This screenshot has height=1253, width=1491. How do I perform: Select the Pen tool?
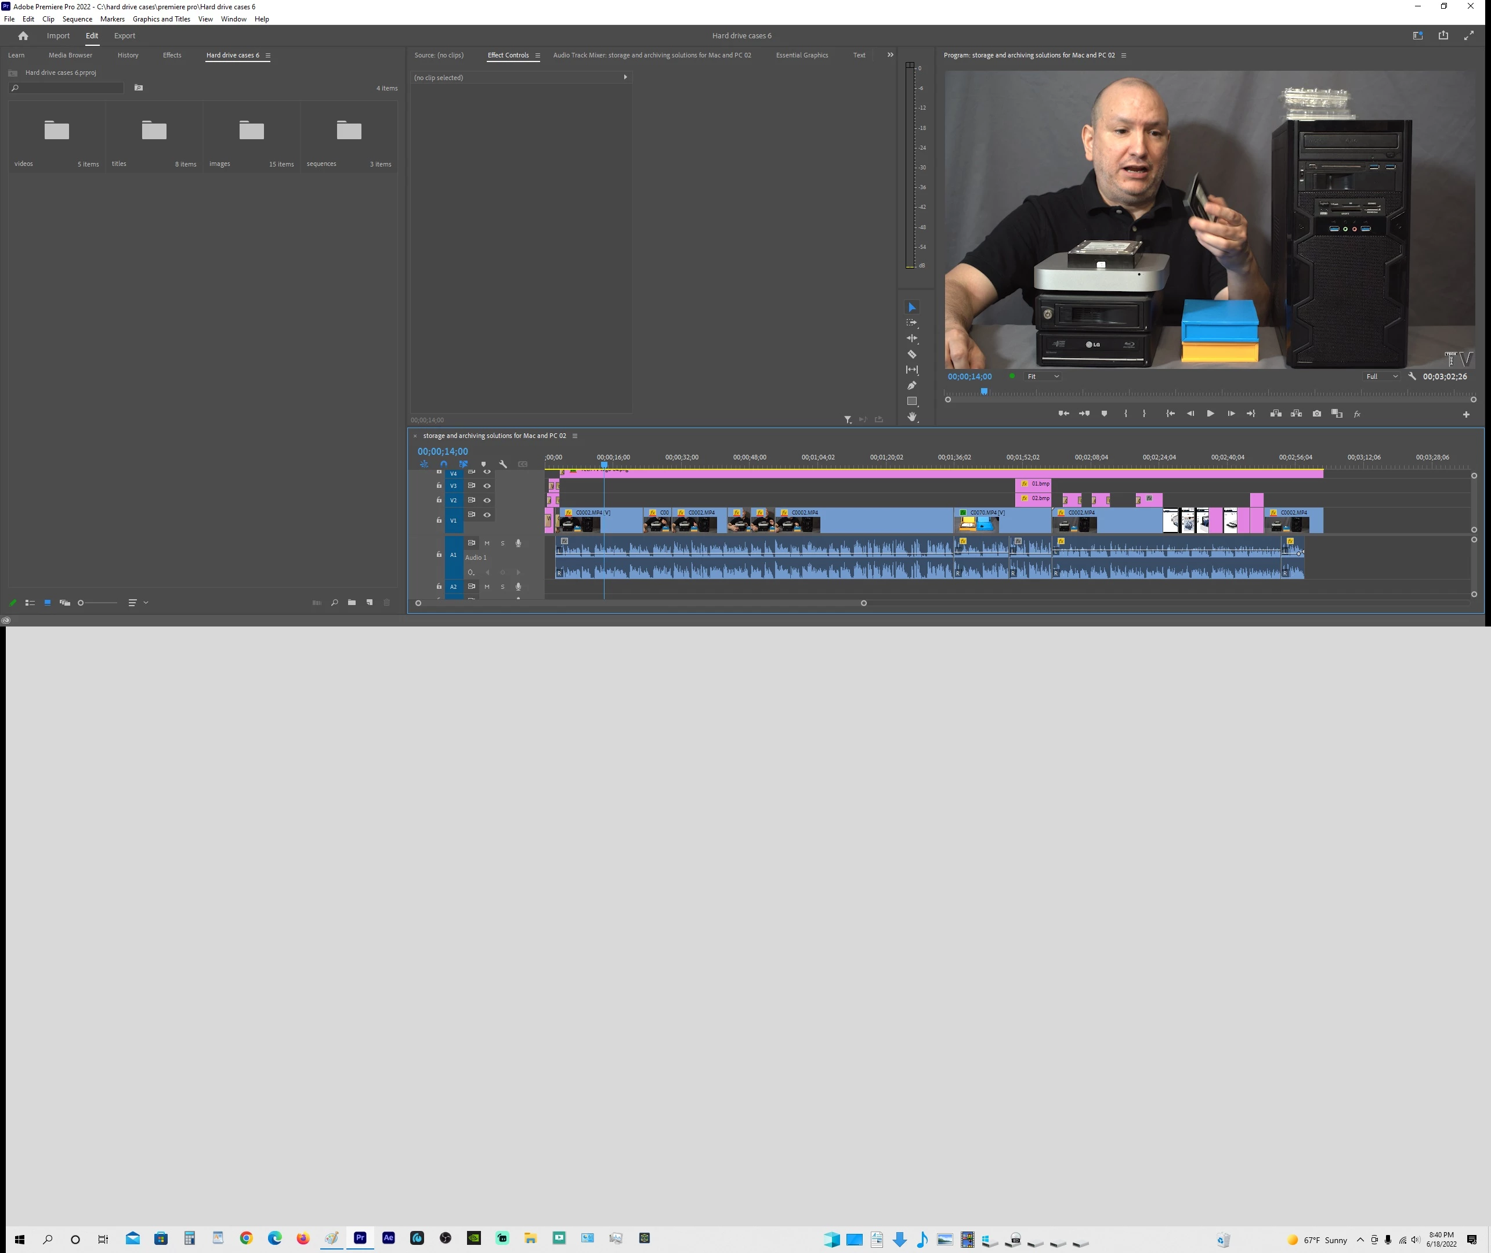tap(912, 385)
